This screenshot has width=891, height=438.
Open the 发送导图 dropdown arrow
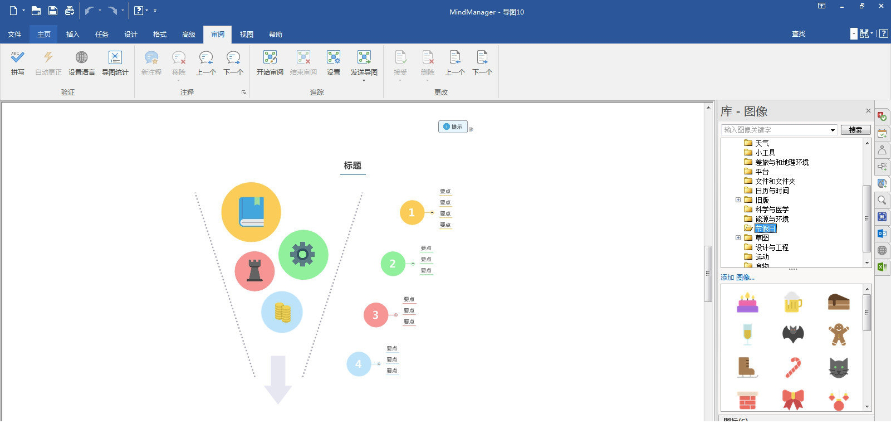[x=364, y=81]
